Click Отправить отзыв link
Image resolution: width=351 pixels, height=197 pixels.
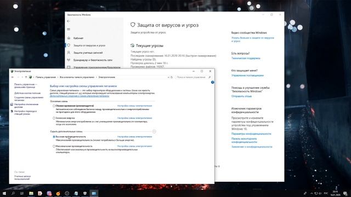pyautogui.click(x=241, y=96)
